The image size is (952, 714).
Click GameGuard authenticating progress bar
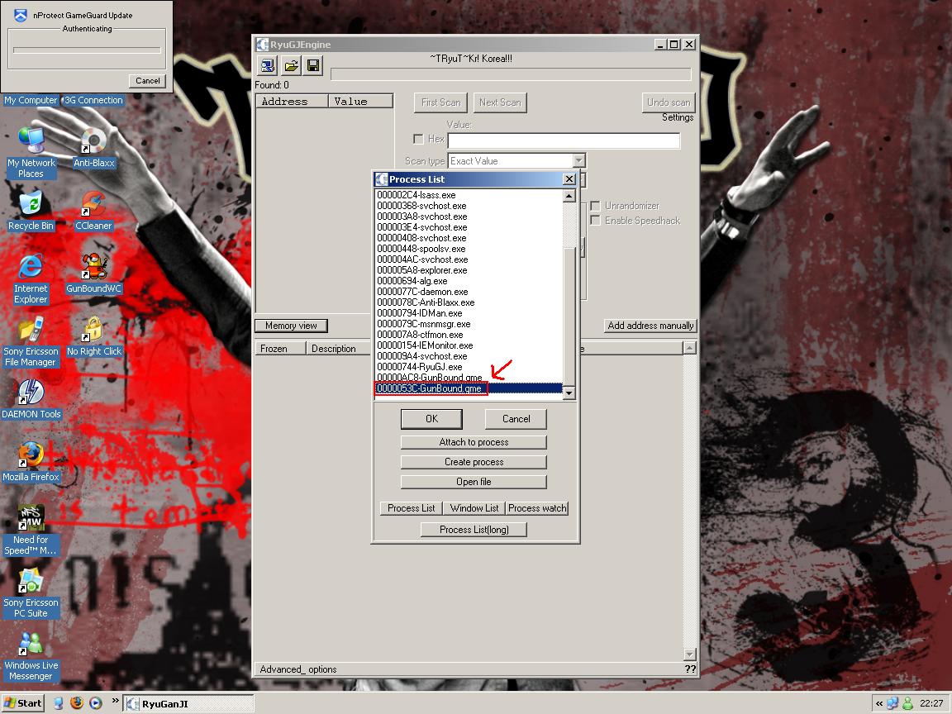tap(87, 50)
